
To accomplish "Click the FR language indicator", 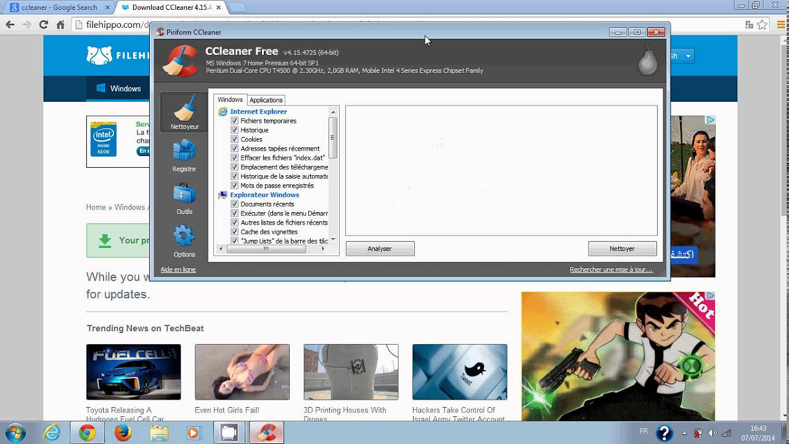I will click(644, 432).
